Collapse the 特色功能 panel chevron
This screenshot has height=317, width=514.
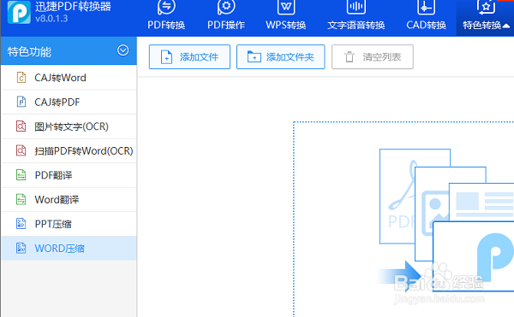pyautogui.click(x=123, y=50)
